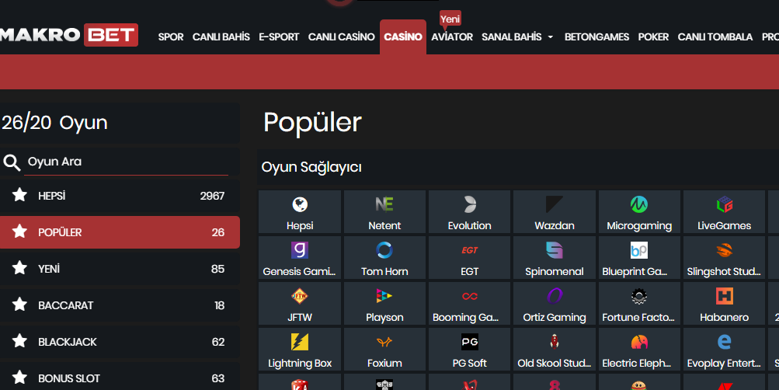Go to the POKER page
This screenshot has height=390, width=779.
coord(653,37)
